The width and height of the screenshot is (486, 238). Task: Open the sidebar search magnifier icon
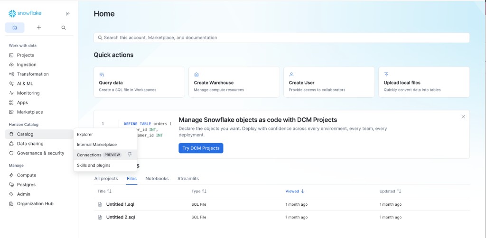coord(64,27)
